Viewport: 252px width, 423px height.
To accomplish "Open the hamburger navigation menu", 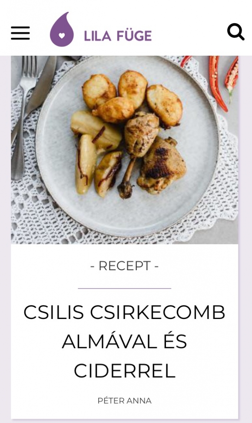I will click(20, 33).
